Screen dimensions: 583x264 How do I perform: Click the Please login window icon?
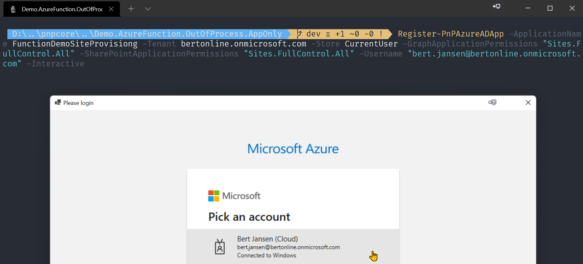[58, 102]
